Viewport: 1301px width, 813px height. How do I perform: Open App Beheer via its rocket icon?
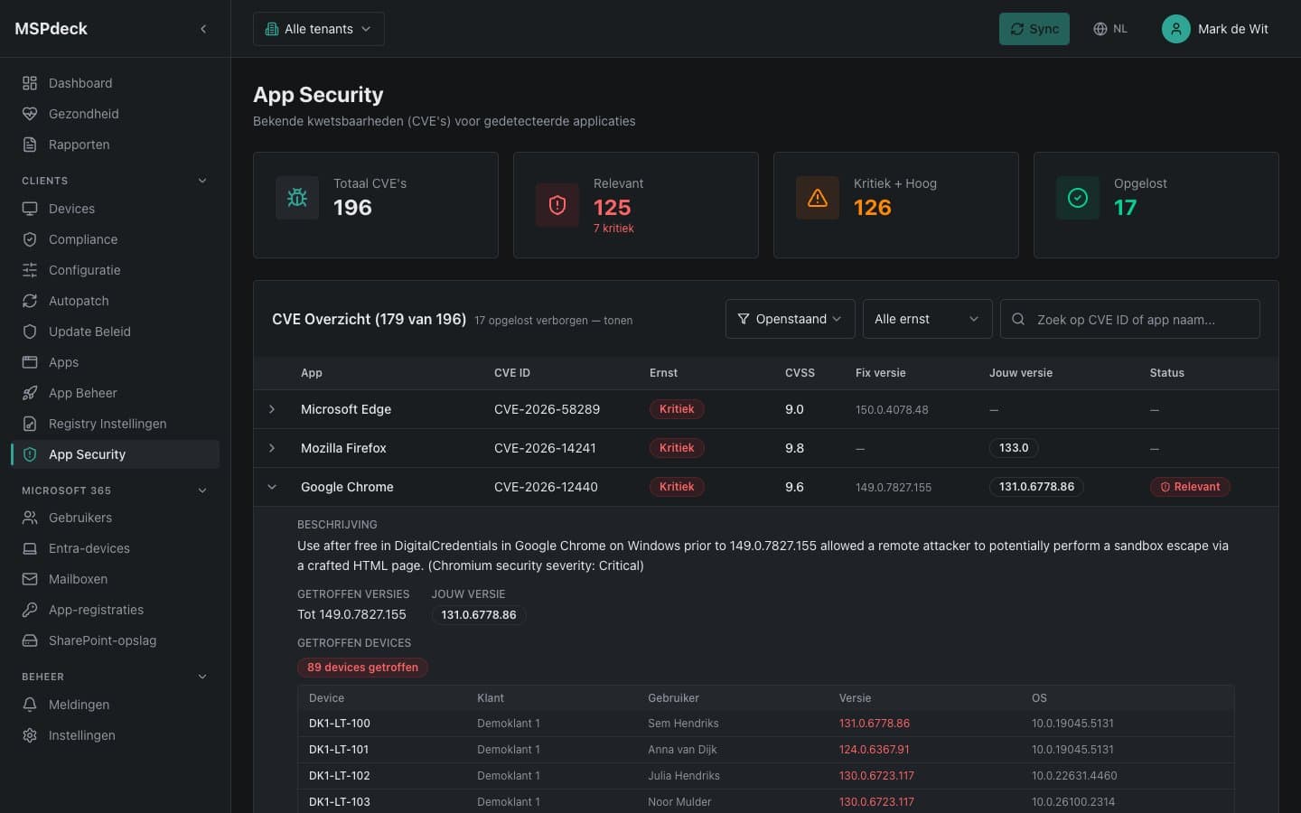pos(30,393)
